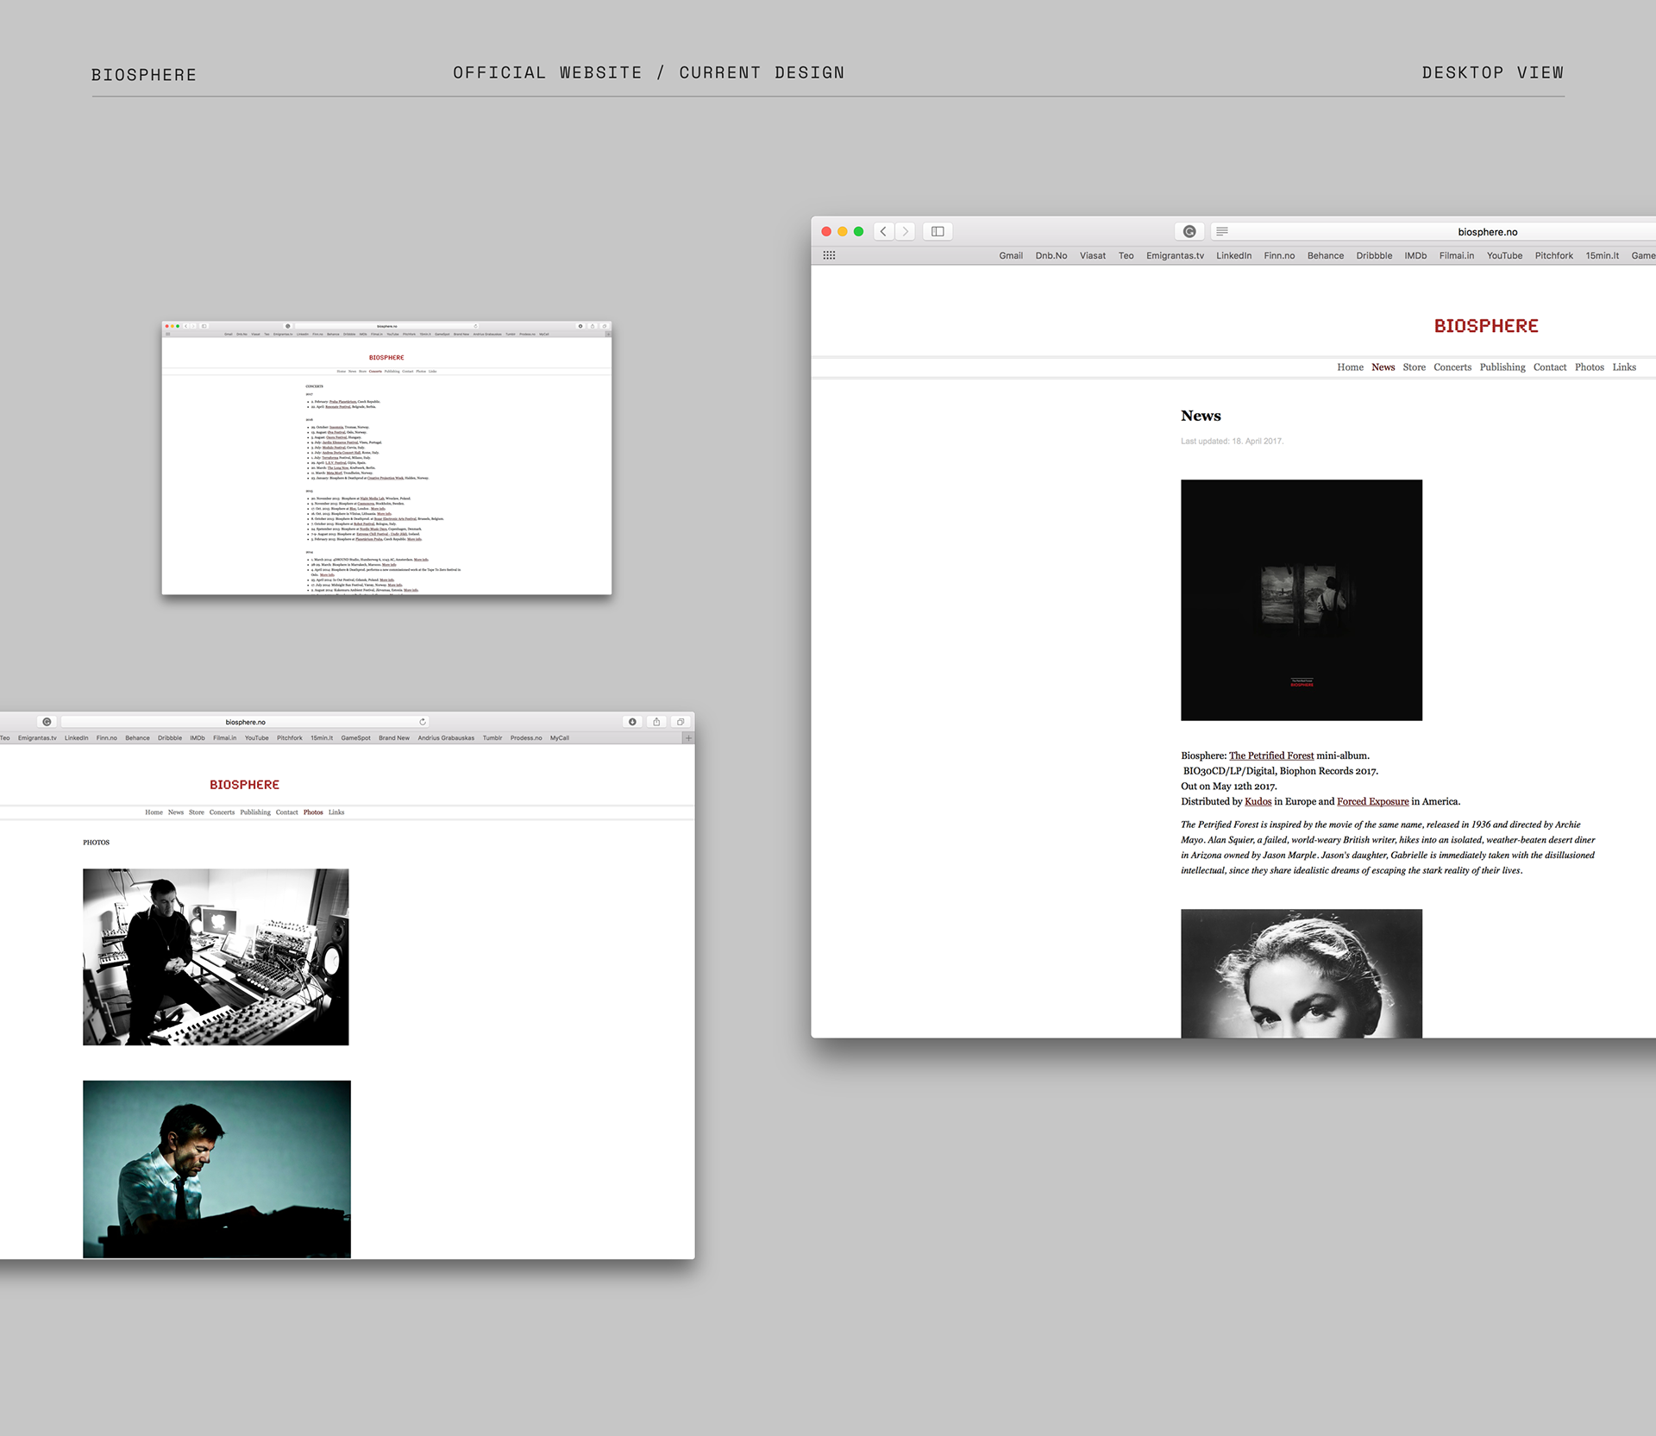Click the black-and-white studio photo in Photos window
The height and width of the screenshot is (1436, 1656).
tap(216, 957)
